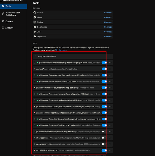Open more options for context7
Image resolution: width=155 pixels, height=156 pixels.
click(110, 69)
